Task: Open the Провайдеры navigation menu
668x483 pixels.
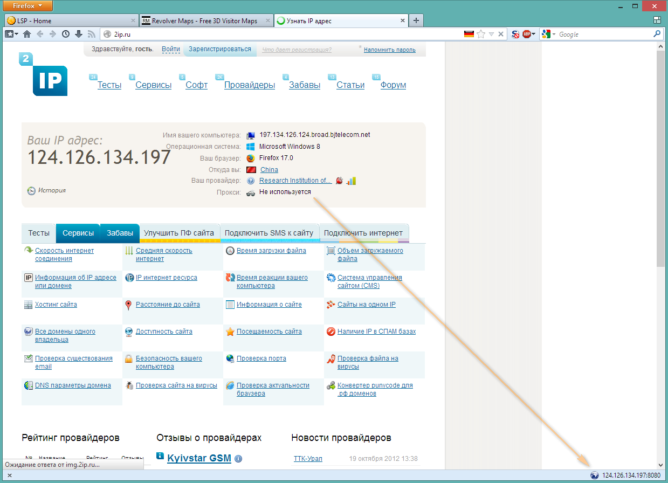Action: [x=250, y=85]
